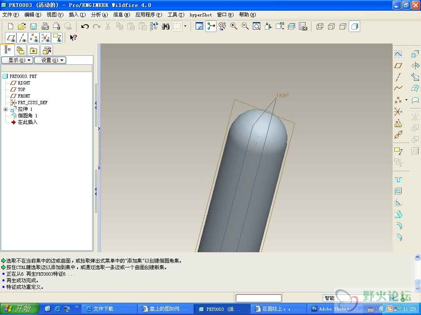
Task: Expand the 拉伸 1 feature node
Action: tap(5, 109)
